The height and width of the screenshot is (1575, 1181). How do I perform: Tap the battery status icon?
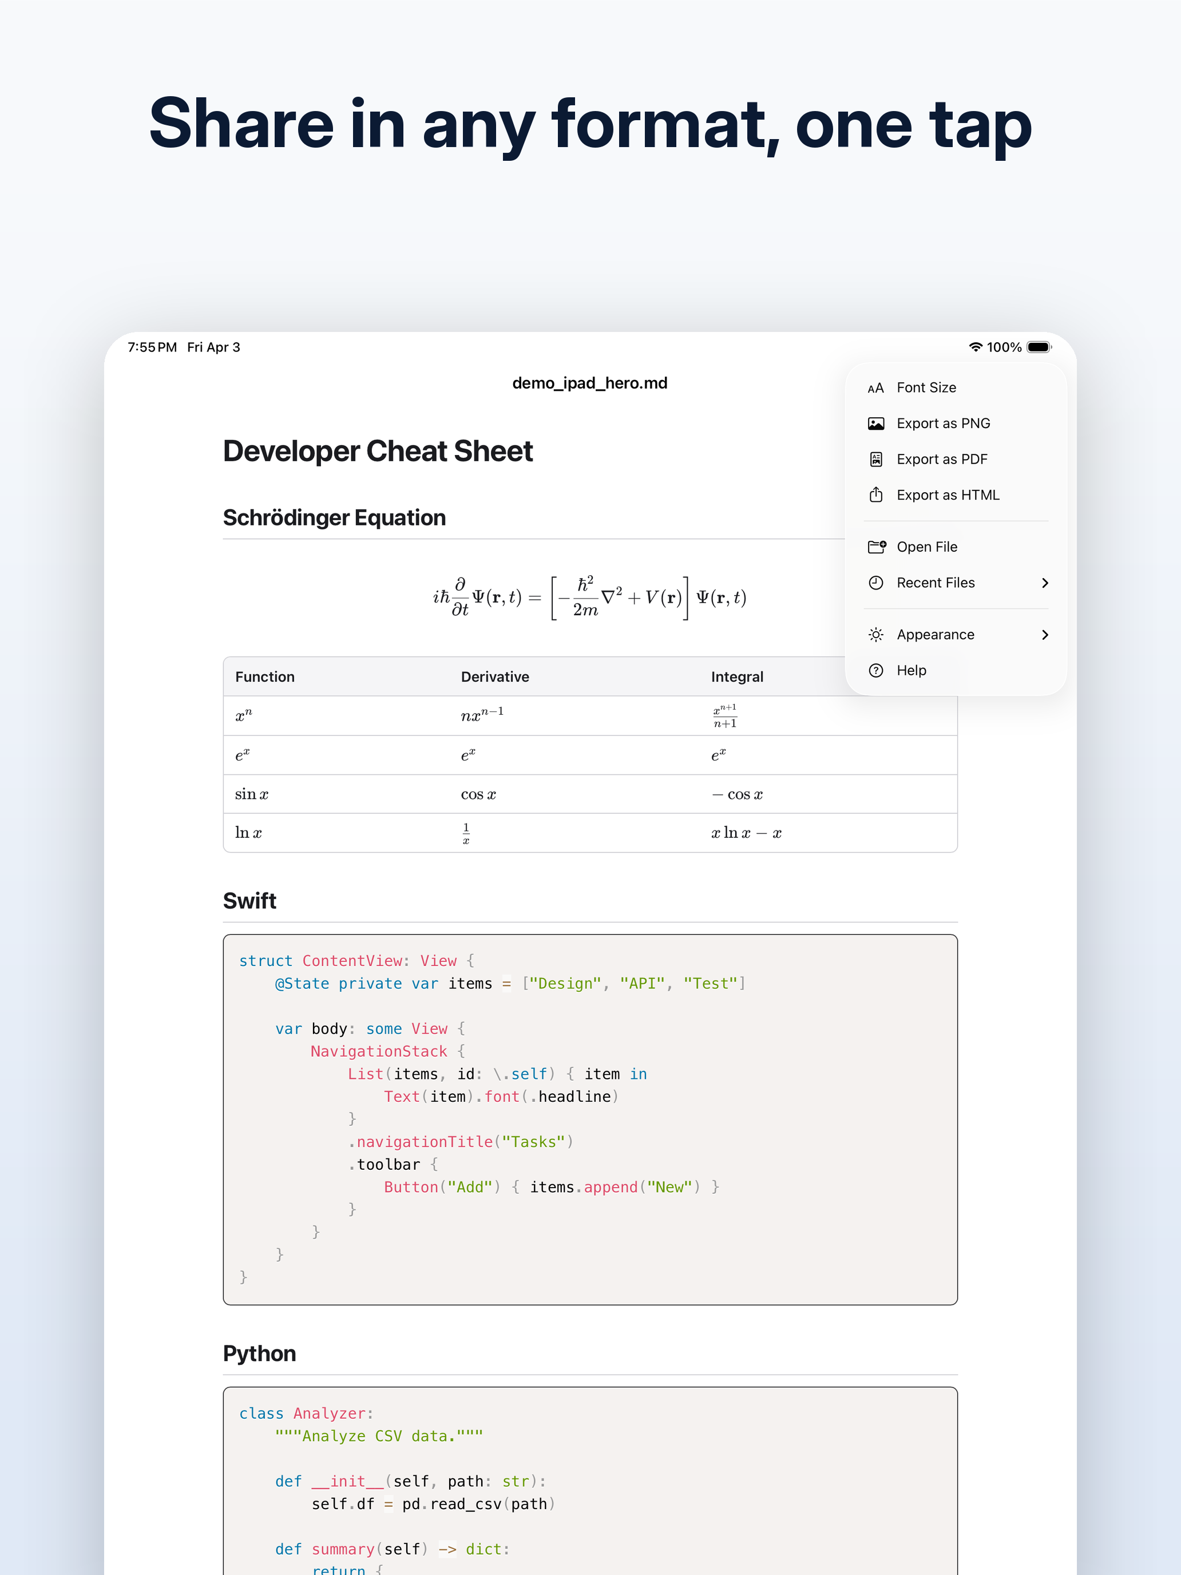tap(1039, 347)
